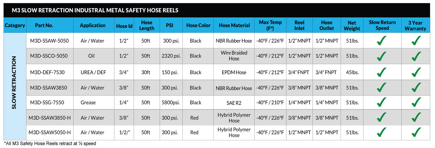The height and width of the screenshot is (148, 435).
Task: Click 3 Year Warranty checkmark for M3D-DEF-7530
Action: coord(417,72)
